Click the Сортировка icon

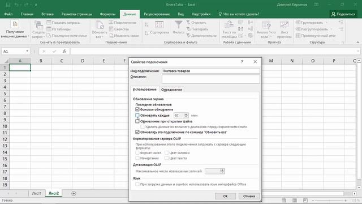[x=159, y=25]
